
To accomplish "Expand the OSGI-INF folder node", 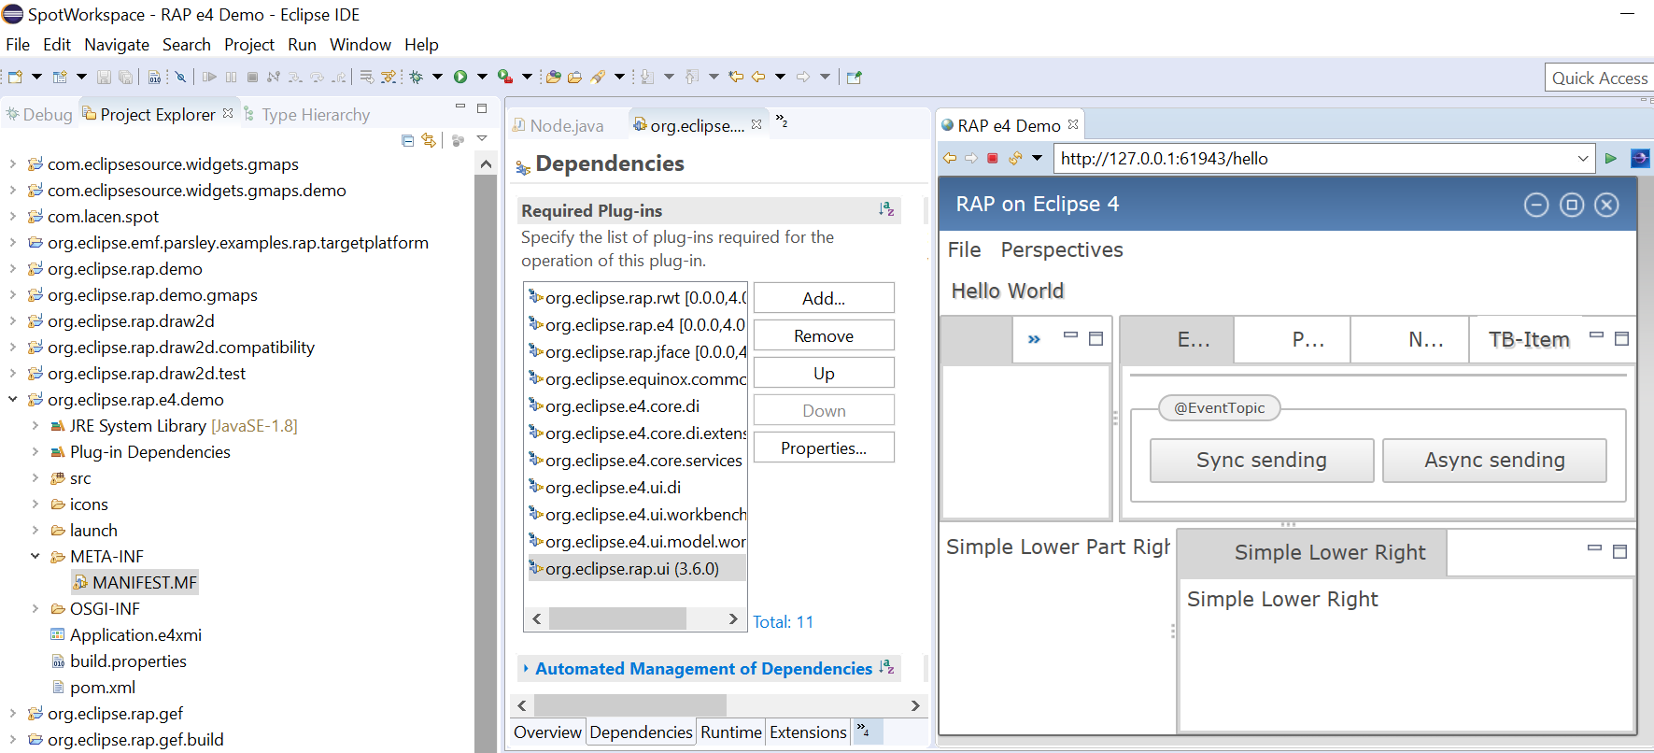I will click(35, 608).
